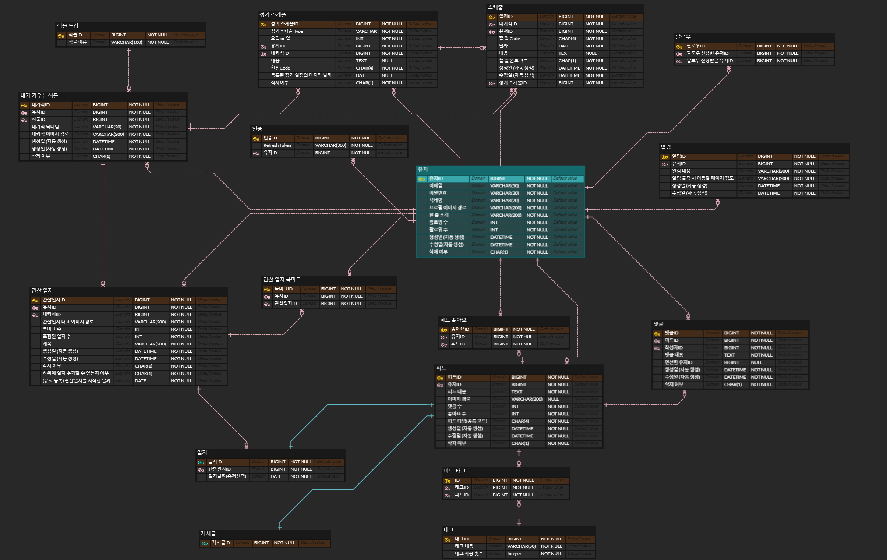The width and height of the screenshot is (887, 560).
Task: Click the primary key icon for 팔로우ID
Action: (679, 46)
